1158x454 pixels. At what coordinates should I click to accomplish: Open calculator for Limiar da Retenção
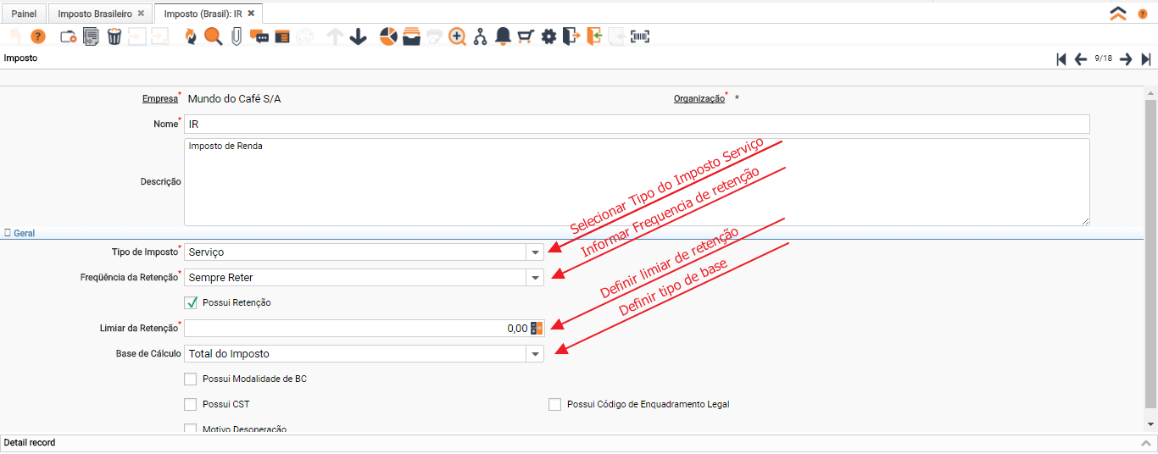pyautogui.click(x=536, y=329)
